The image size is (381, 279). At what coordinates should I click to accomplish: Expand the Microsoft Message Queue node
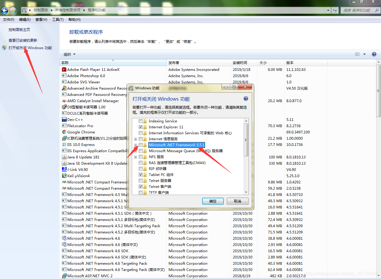coord(136,151)
